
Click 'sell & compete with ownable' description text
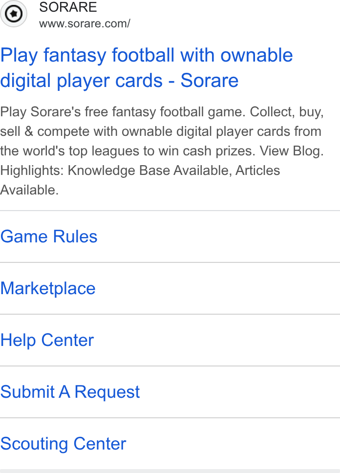[x=86, y=131]
